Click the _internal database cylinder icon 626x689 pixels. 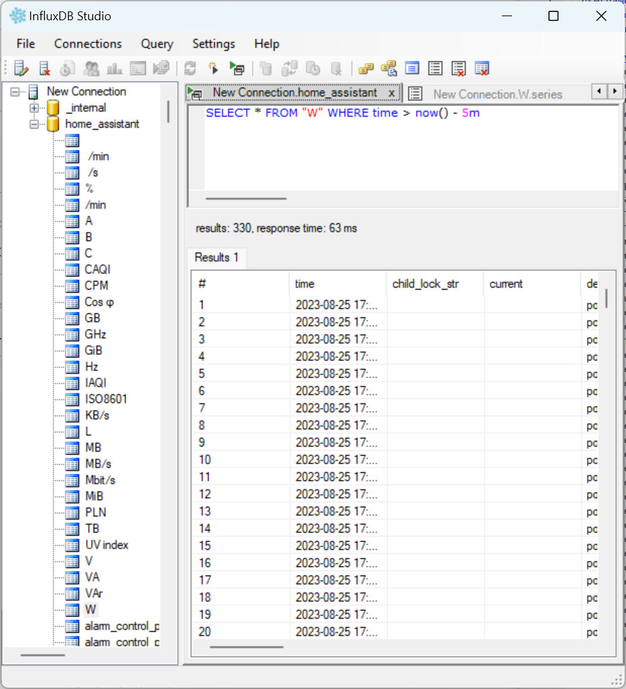click(53, 108)
